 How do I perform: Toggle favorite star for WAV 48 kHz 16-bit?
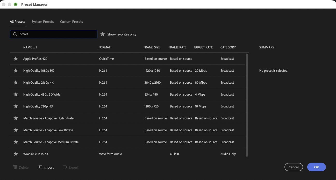point(16,154)
